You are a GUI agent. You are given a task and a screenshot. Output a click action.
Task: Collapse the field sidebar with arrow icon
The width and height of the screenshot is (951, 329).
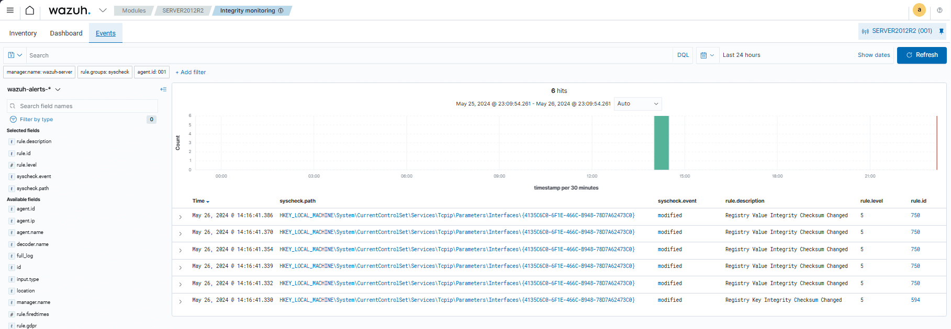point(163,89)
